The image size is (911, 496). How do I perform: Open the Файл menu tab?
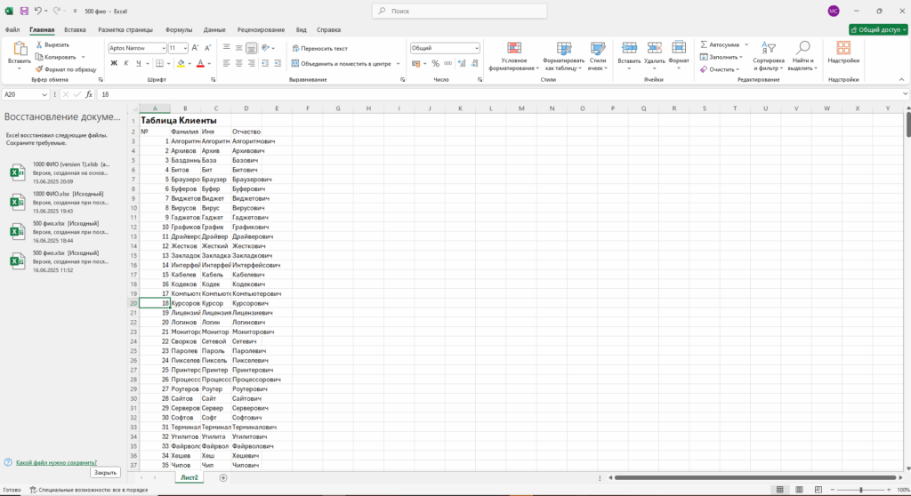coord(12,29)
